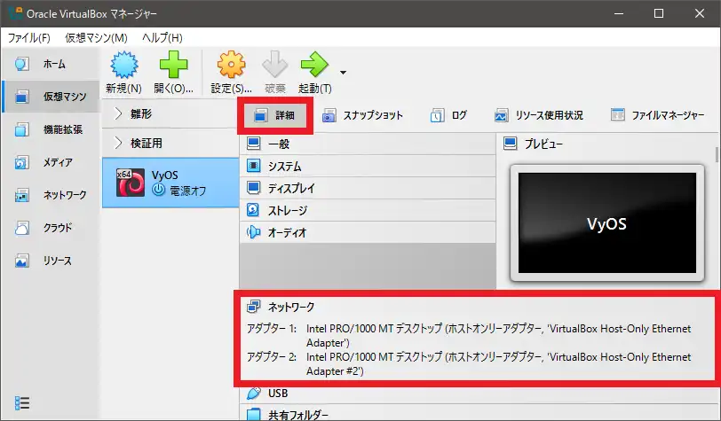Image resolution: width=721 pixels, height=421 pixels.
Task: Click the ログ clock document icon
Action: (437, 116)
